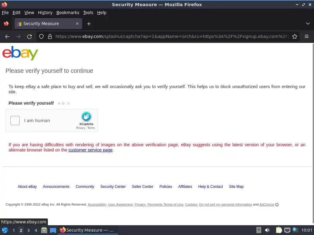Click the hCaptcha logo icon

coord(86,117)
